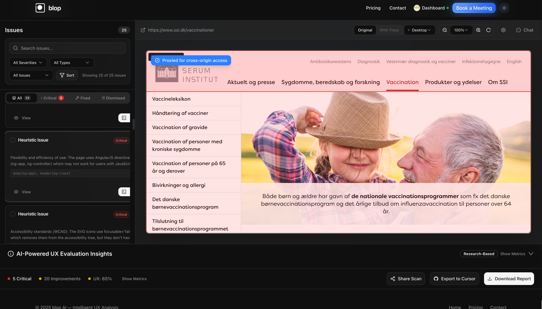Open the preview settings gear icon
Viewport: 542px width, 309px height.
(503, 30)
